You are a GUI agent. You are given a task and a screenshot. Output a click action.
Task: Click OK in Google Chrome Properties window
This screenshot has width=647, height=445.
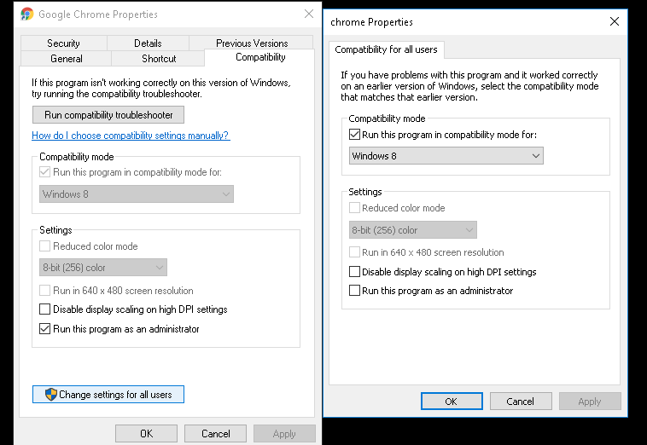146,433
